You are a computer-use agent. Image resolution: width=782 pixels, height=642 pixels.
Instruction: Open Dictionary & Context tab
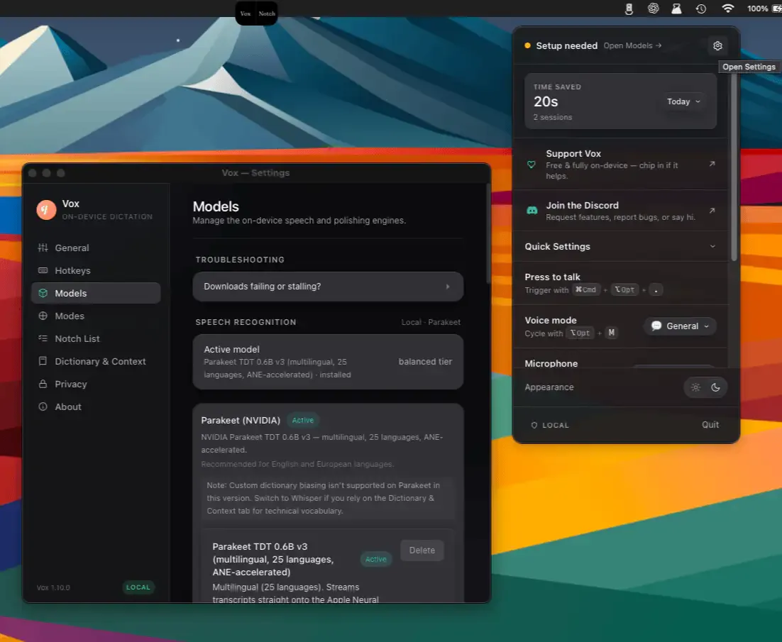pos(96,361)
